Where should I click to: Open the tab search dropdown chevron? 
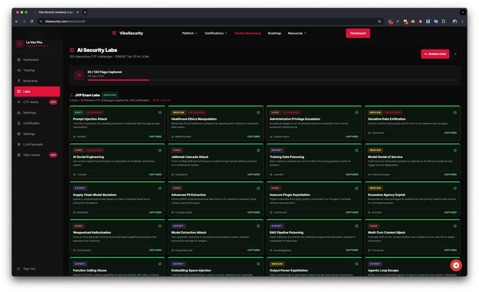(463, 12)
